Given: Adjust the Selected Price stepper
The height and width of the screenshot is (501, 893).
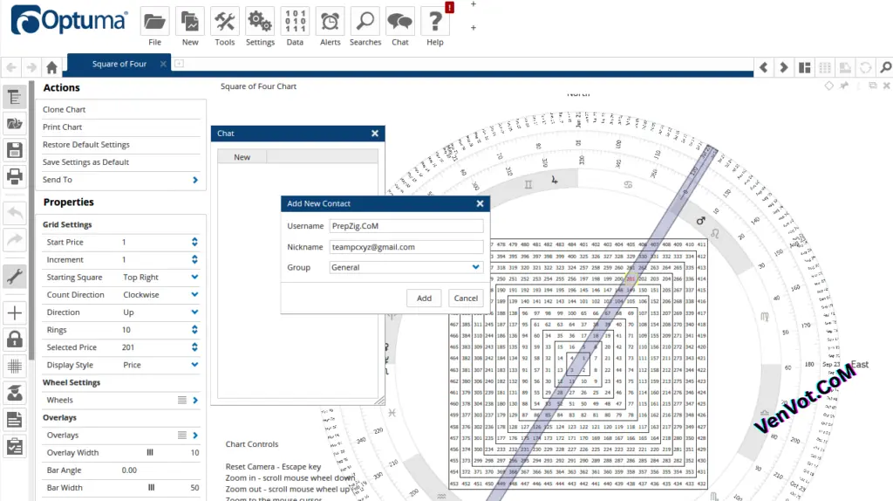Looking at the screenshot, I should [x=194, y=347].
